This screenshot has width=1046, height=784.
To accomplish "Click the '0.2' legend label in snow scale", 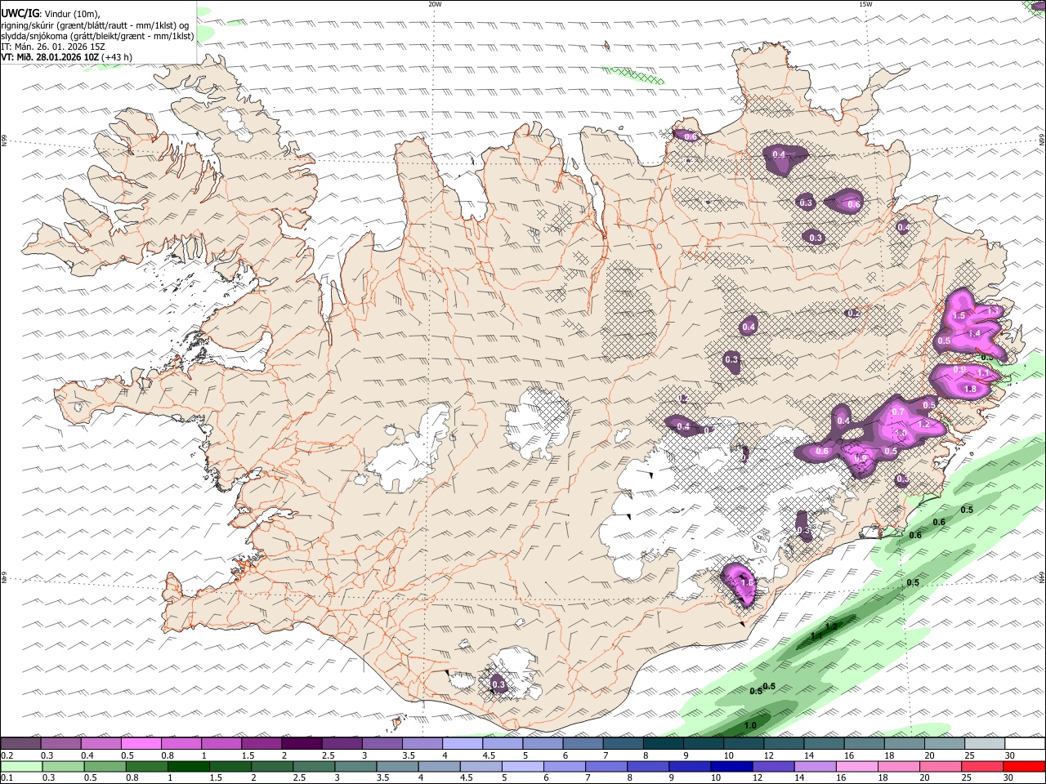I will tap(7, 755).
